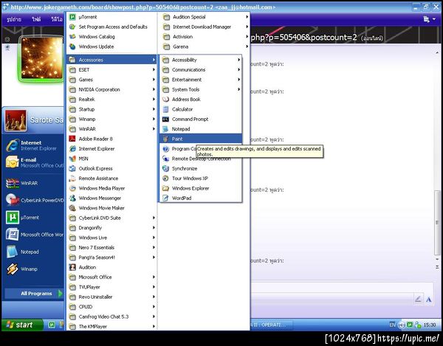Open Microsoft Office Word from start menu
The image size is (443, 346).
[34, 235]
